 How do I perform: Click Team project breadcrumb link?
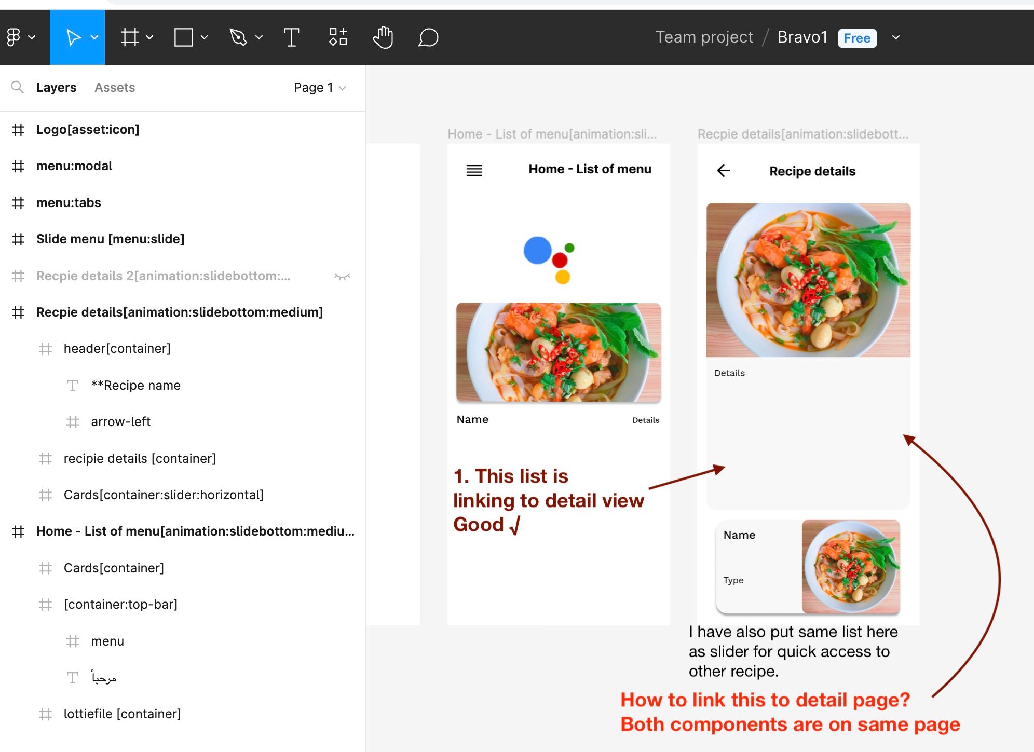click(x=704, y=37)
